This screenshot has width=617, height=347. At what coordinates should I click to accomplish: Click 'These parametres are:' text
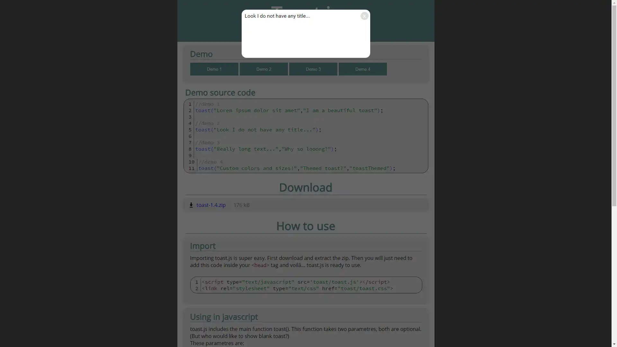point(217,343)
